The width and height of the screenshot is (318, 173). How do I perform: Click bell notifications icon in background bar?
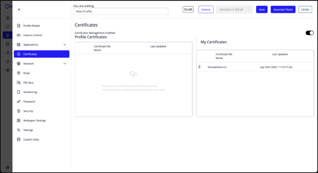[8, 61]
